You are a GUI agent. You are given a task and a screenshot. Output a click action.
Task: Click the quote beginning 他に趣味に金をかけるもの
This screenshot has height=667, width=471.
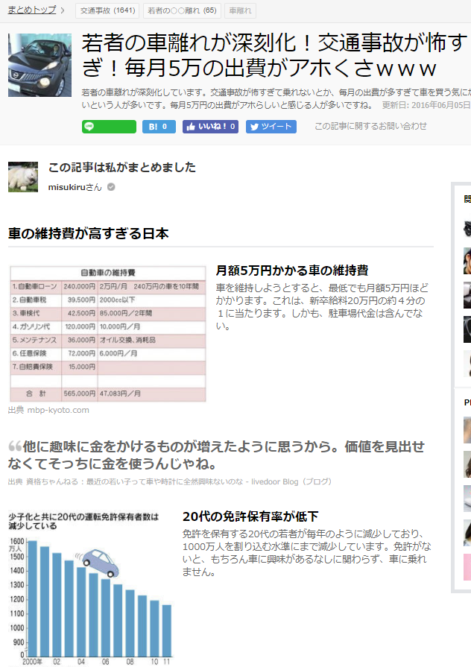pyautogui.click(x=216, y=455)
